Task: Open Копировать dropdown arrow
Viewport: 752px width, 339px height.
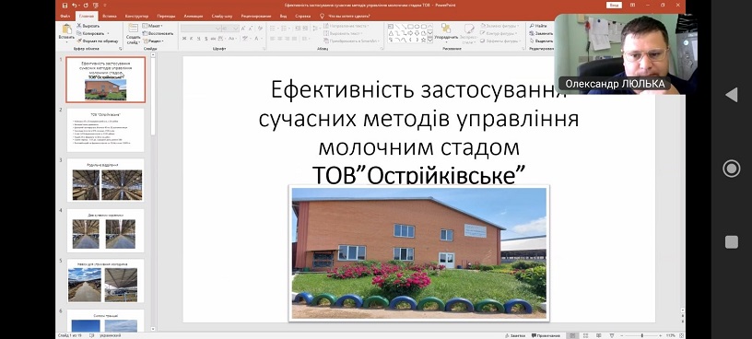Action: pos(108,33)
